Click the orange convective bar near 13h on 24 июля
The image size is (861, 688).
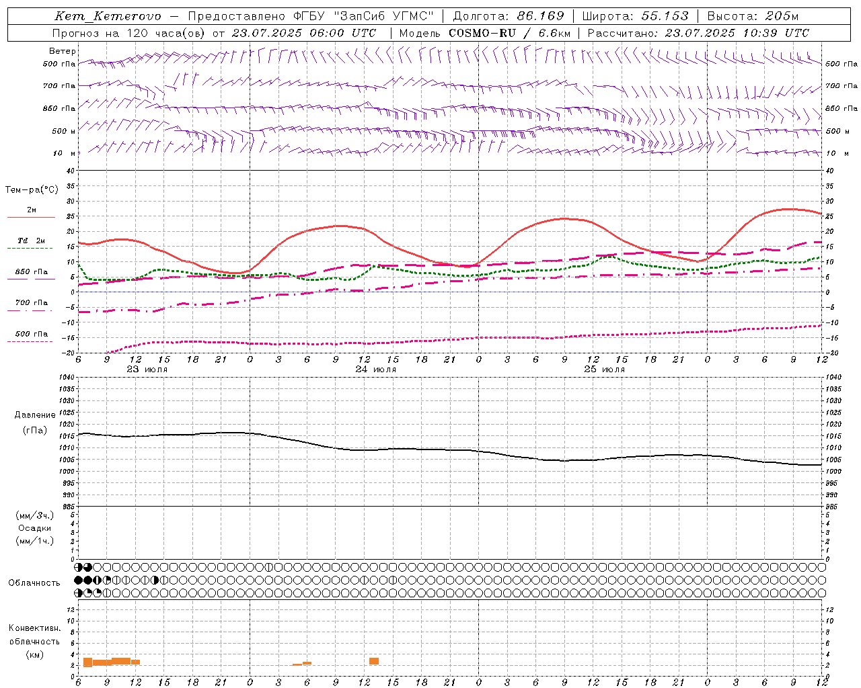[x=374, y=661]
